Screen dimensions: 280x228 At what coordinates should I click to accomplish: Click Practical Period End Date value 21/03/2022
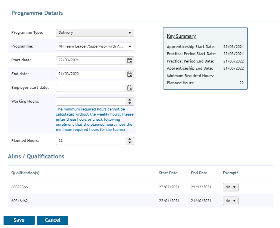[234, 61]
